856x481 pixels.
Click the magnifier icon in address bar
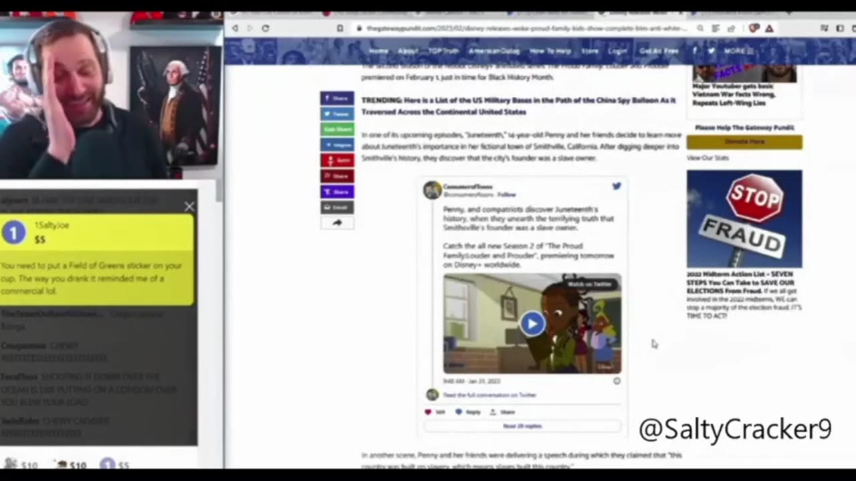[700, 29]
